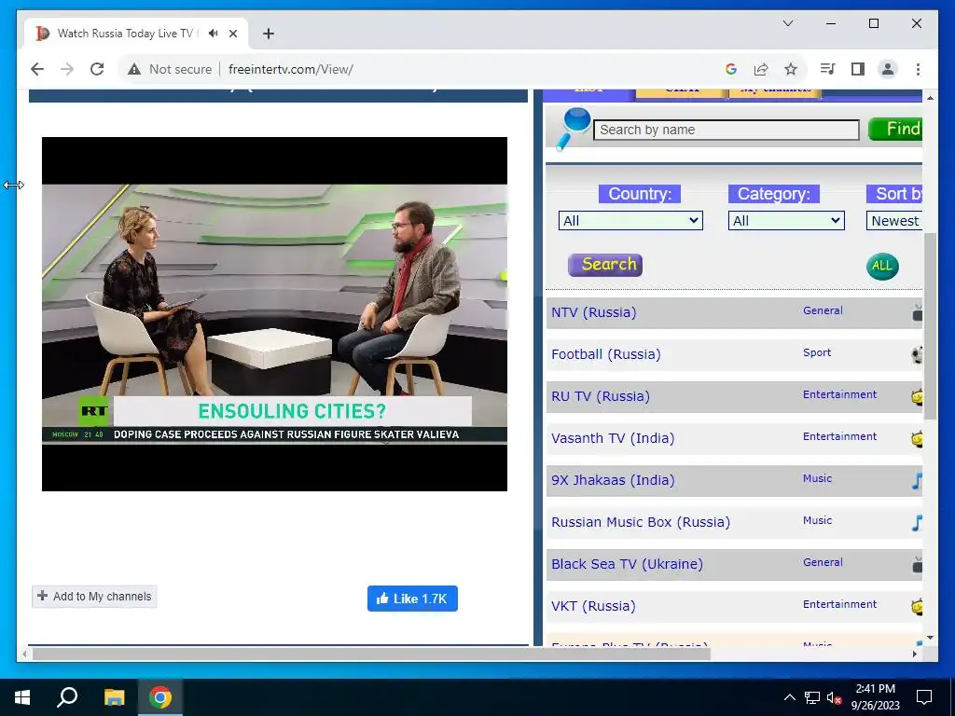Open File Explorer from the taskbar
The width and height of the screenshot is (955, 716).
pyautogui.click(x=114, y=697)
